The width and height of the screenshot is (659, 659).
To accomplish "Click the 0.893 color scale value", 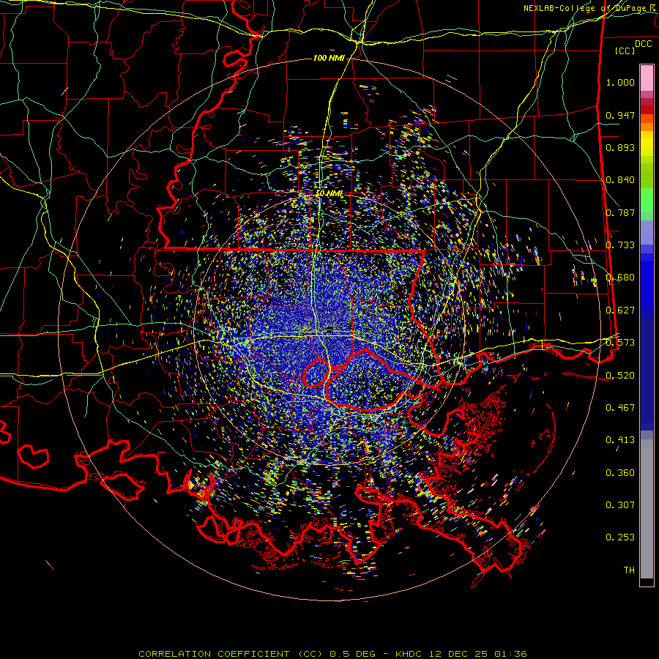I will [x=620, y=147].
